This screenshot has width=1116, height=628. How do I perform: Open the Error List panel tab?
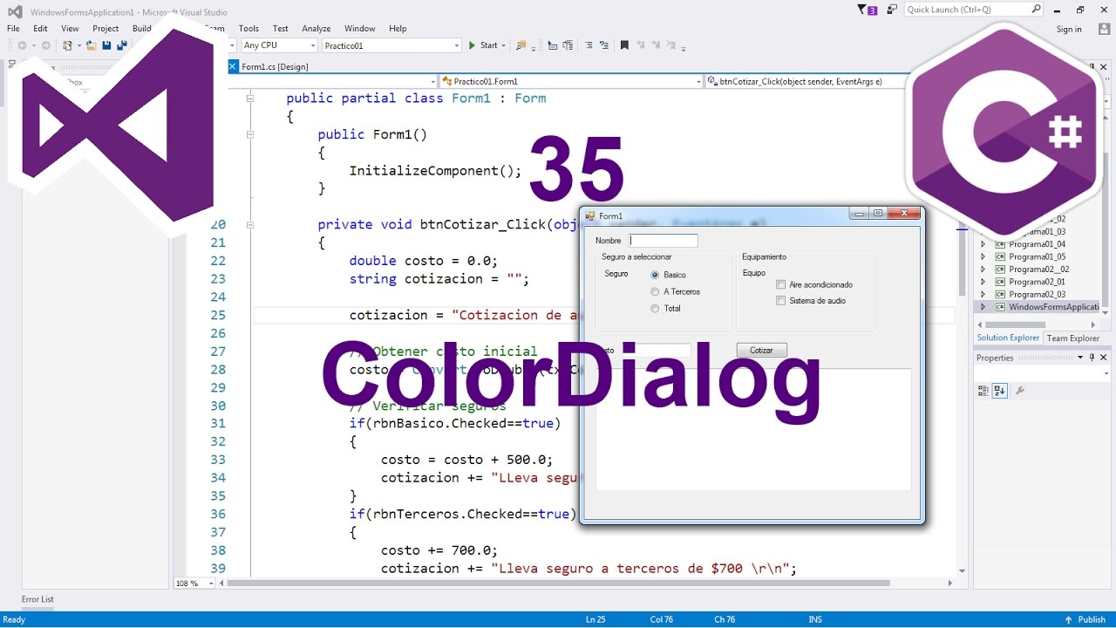(37, 599)
